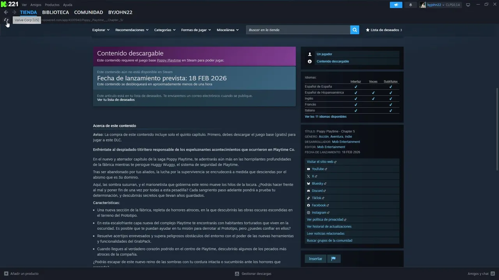This screenshot has height=280, width=499.
Task: Open the BYJOHN22 profile tab
Action: pos(120,12)
